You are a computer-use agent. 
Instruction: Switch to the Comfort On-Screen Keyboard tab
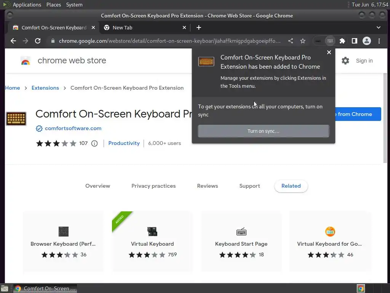[53, 27]
